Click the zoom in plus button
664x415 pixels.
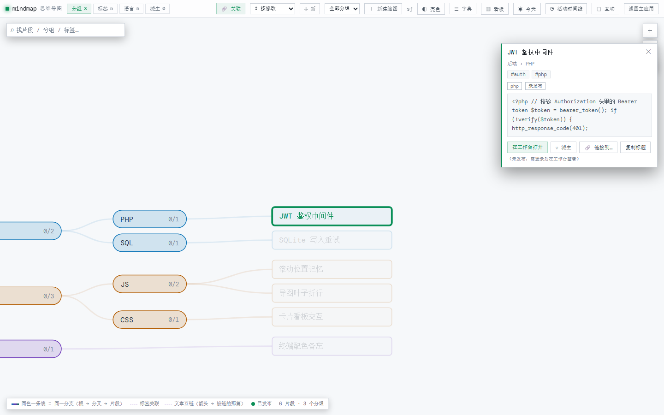[650, 30]
